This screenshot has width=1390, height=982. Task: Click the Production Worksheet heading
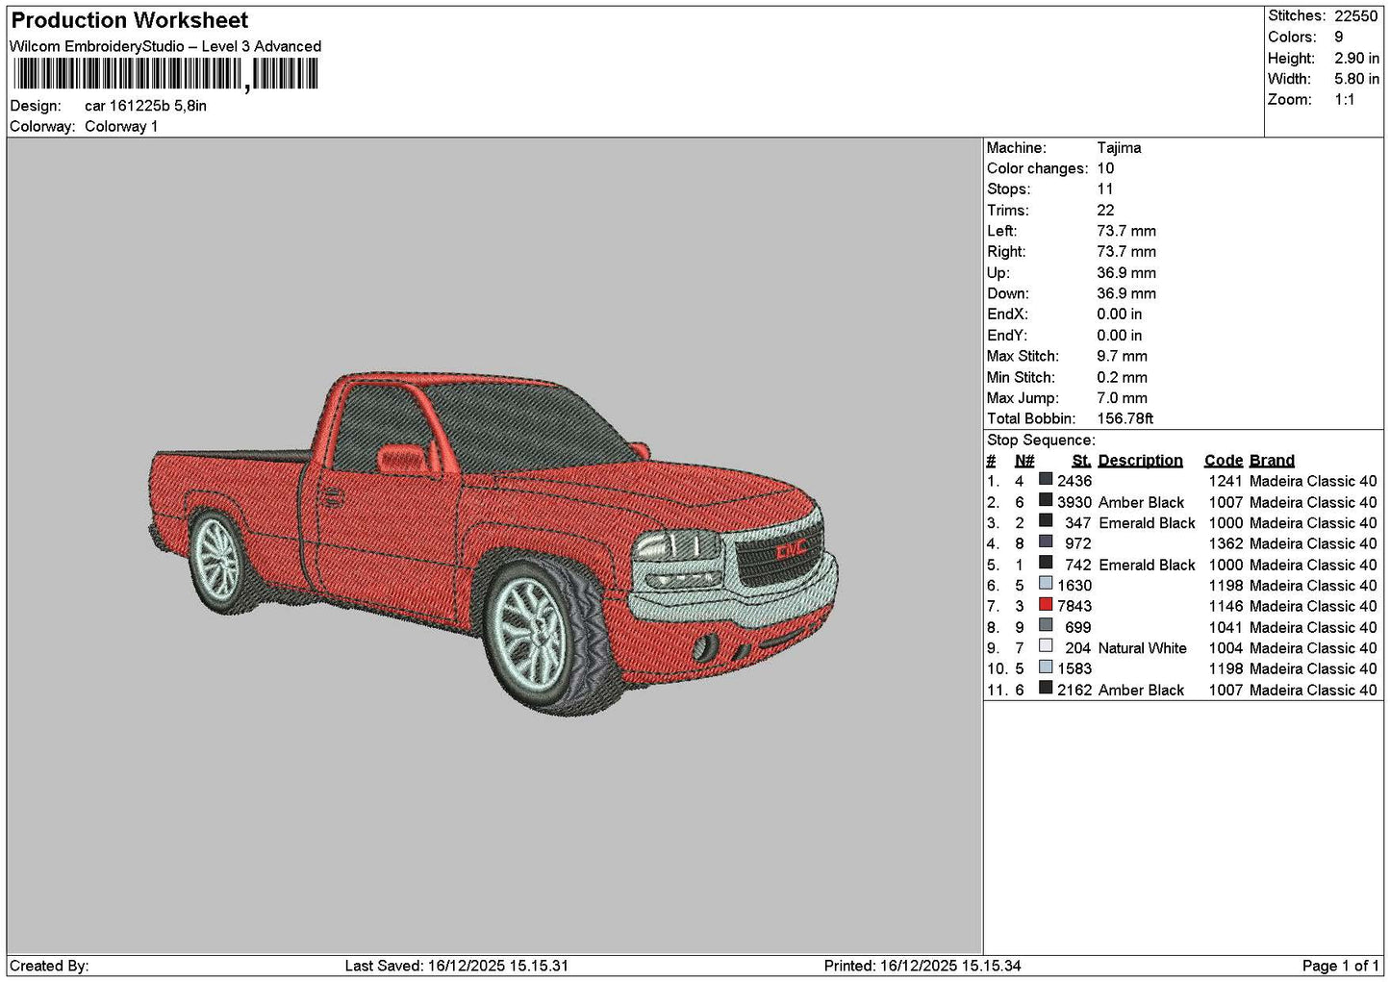tap(130, 20)
